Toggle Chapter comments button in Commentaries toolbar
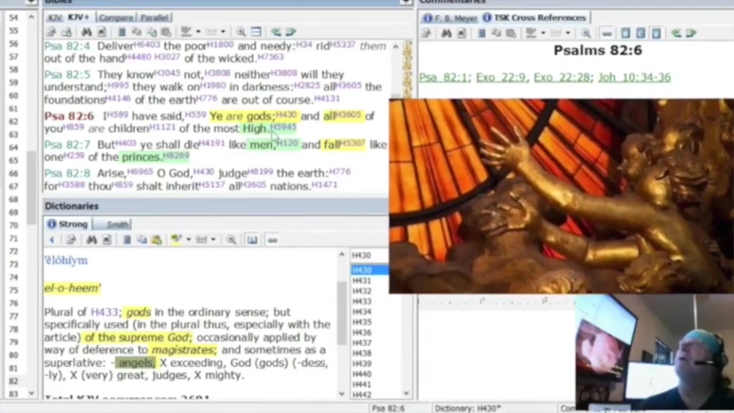734x413 pixels. coord(641,33)
